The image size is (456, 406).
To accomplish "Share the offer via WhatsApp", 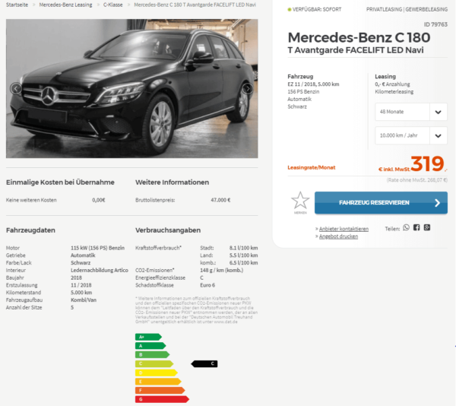I will tap(406, 228).
